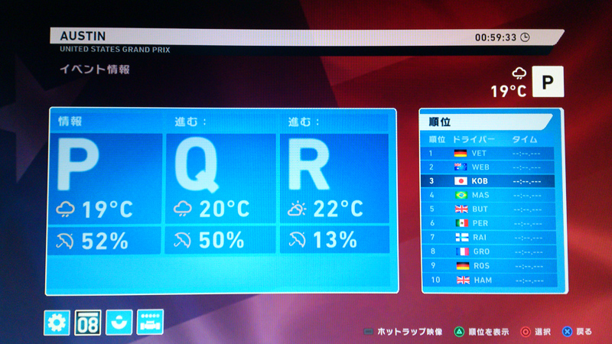Screen dimensions: 612x344
Task: Select driver row VET
Action: click(487, 154)
